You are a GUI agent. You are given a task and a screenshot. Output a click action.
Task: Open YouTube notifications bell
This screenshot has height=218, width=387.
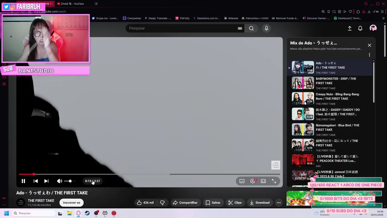coord(360,28)
